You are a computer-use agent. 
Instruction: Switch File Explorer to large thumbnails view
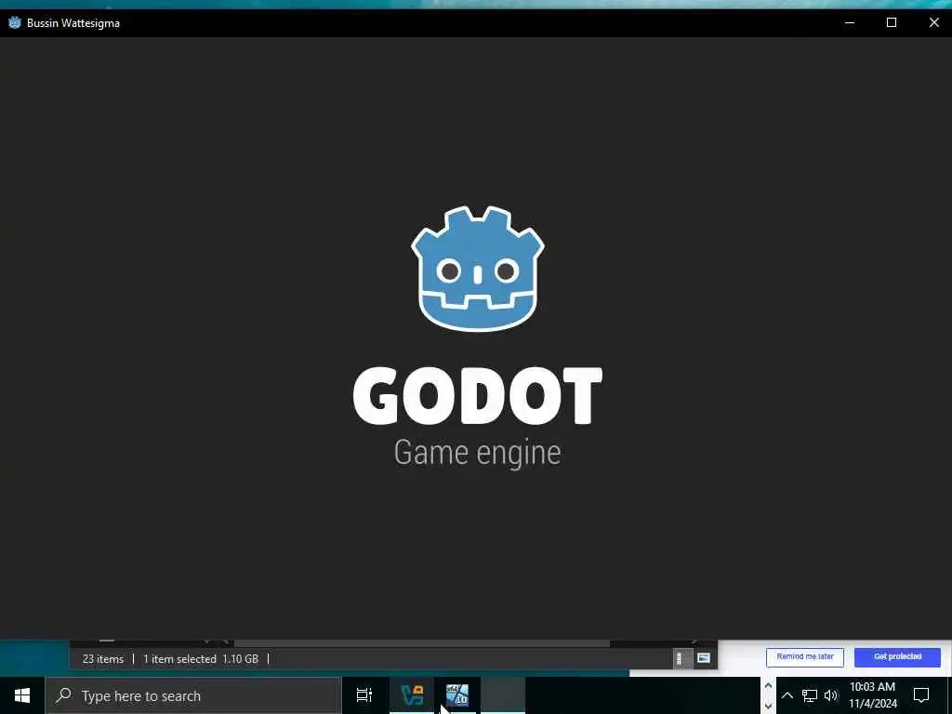pos(703,658)
